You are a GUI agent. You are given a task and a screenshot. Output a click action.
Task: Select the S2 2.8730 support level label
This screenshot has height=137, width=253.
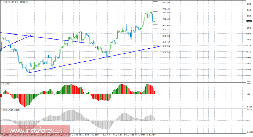tap(166, 36)
